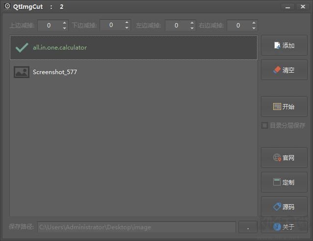Click the browse "." button beside save path
313x241 pixels.
248,227
